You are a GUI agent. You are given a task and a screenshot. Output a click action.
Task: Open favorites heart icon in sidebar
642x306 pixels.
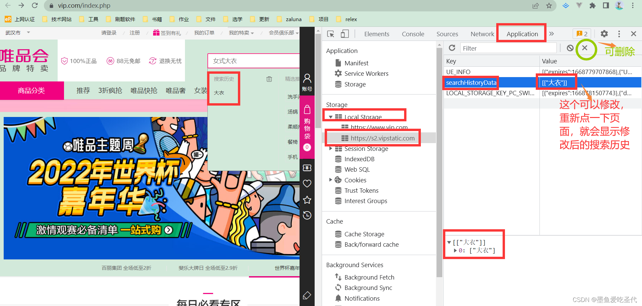307,184
